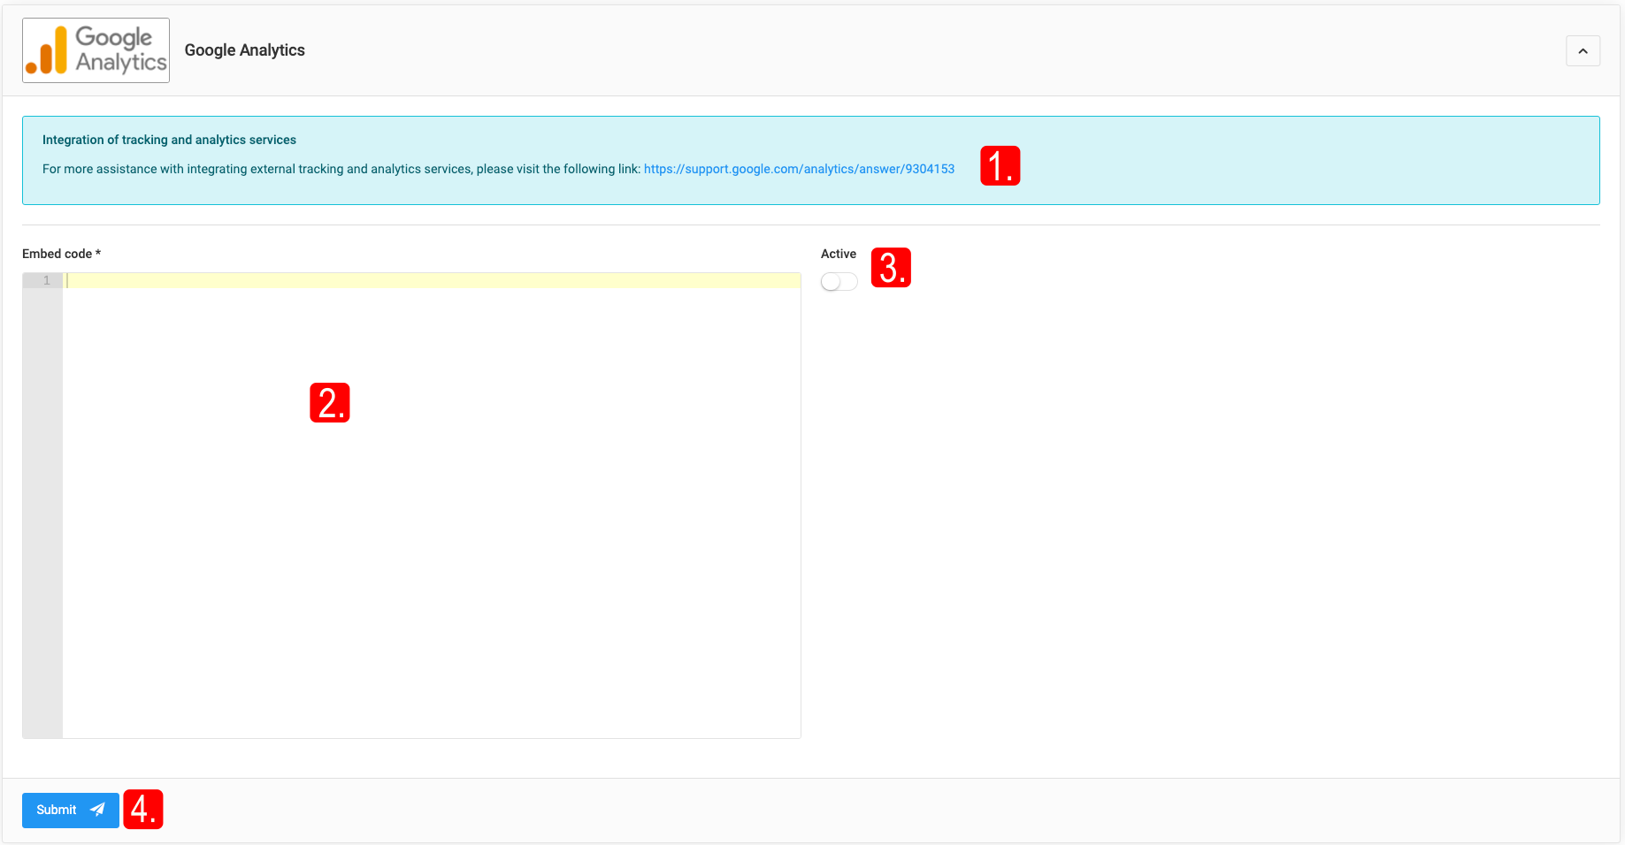Select the logo's Google wordmark
This screenshot has width=1625, height=845.
coord(114,38)
